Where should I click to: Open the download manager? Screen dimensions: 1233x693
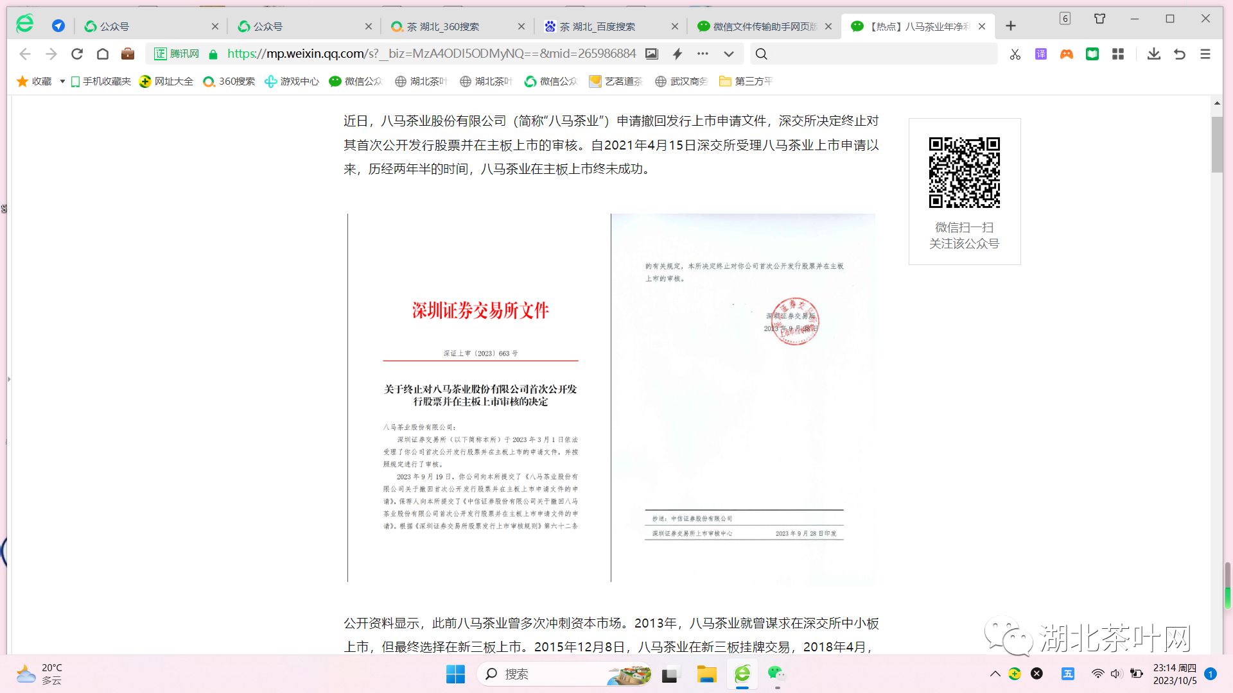pos(1153,54)
